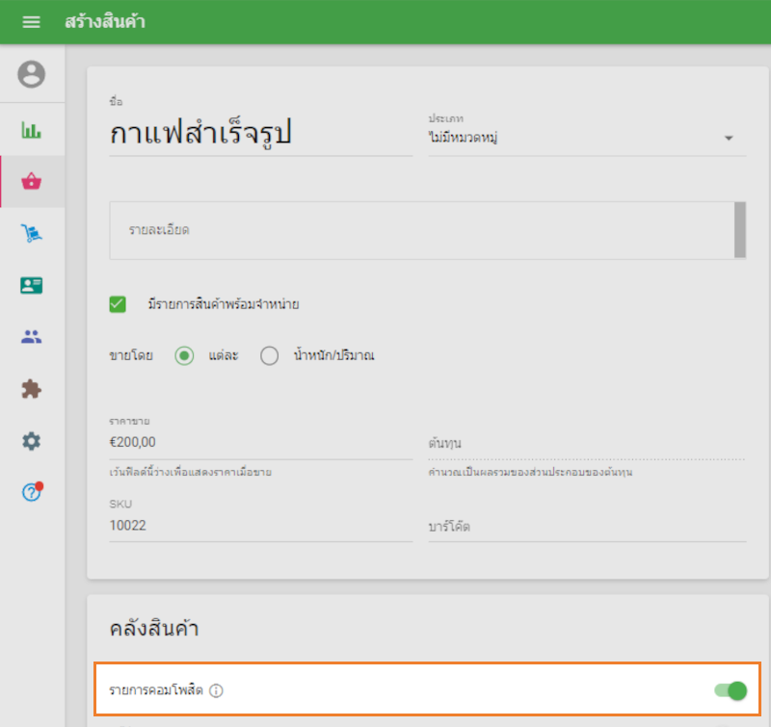This screenshot has height=727, width=771.
Task: Open the navigation hamburger menu
Action: (x=31, y=21)
